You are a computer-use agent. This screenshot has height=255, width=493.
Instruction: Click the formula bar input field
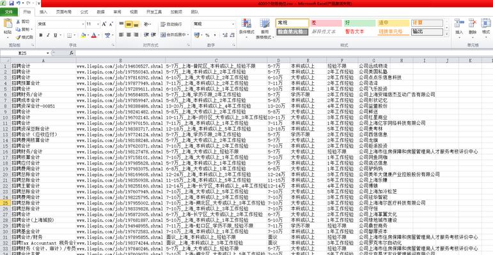pos(283,53)
